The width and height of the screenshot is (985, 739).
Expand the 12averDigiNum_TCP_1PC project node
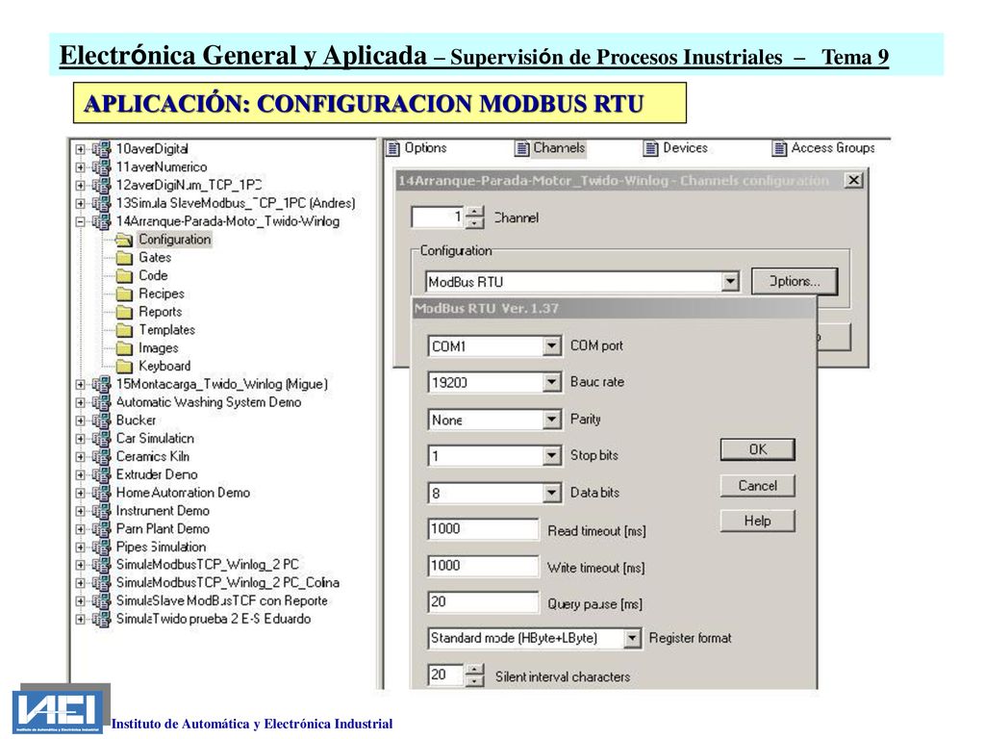(81, 186)
